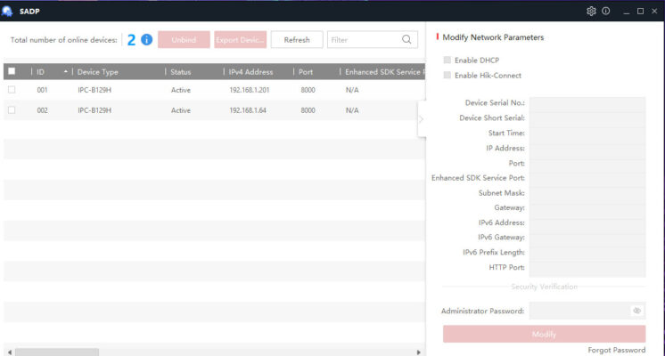Select IP address 192.168.1.64
665x356 pixels.
pyautogui.click(x=248, y=110)
